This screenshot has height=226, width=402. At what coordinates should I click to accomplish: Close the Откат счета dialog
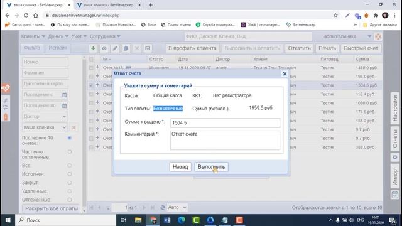point(285,74)
